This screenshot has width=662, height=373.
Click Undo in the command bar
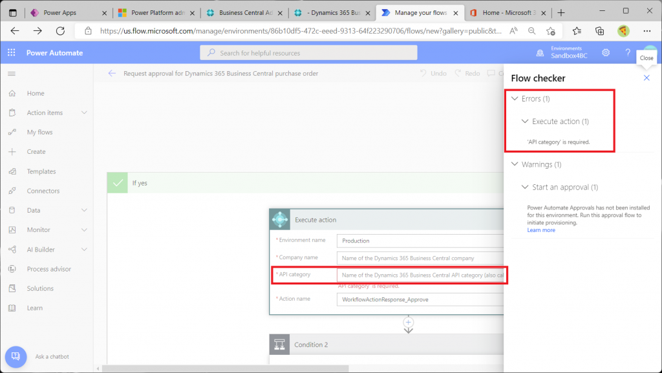pos(433,73)
